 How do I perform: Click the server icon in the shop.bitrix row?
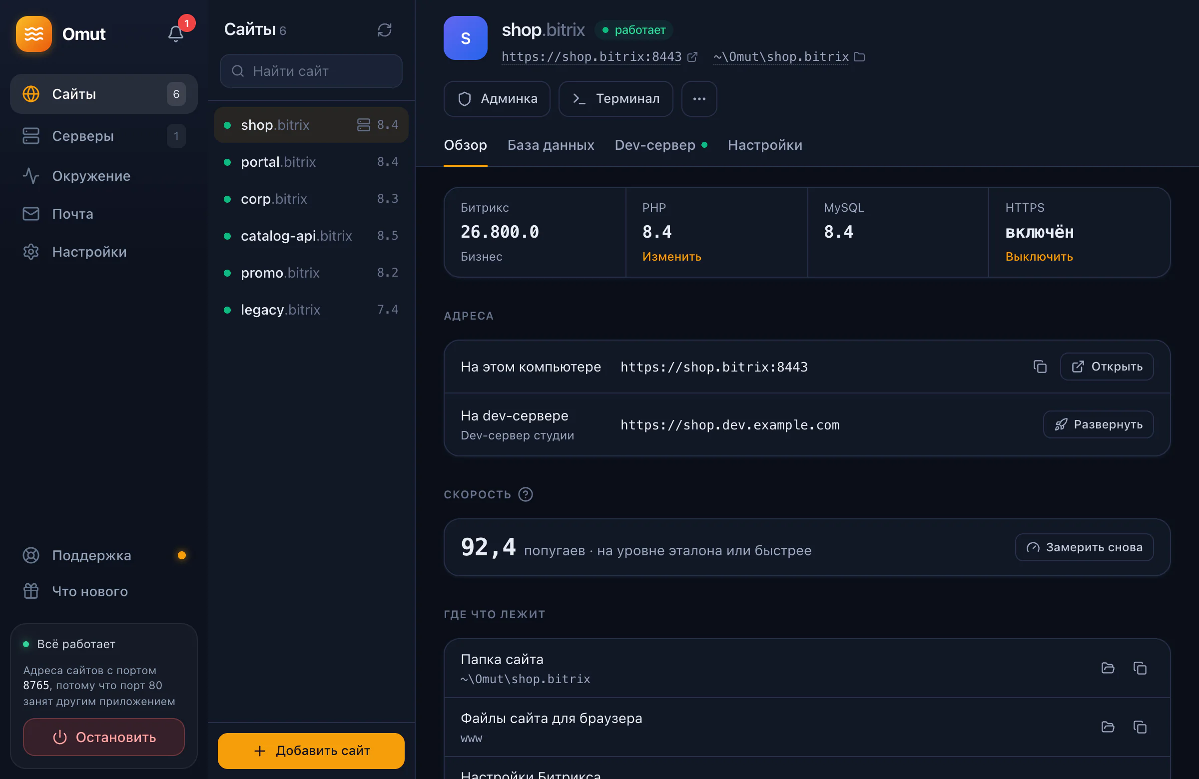click(363, 125)
